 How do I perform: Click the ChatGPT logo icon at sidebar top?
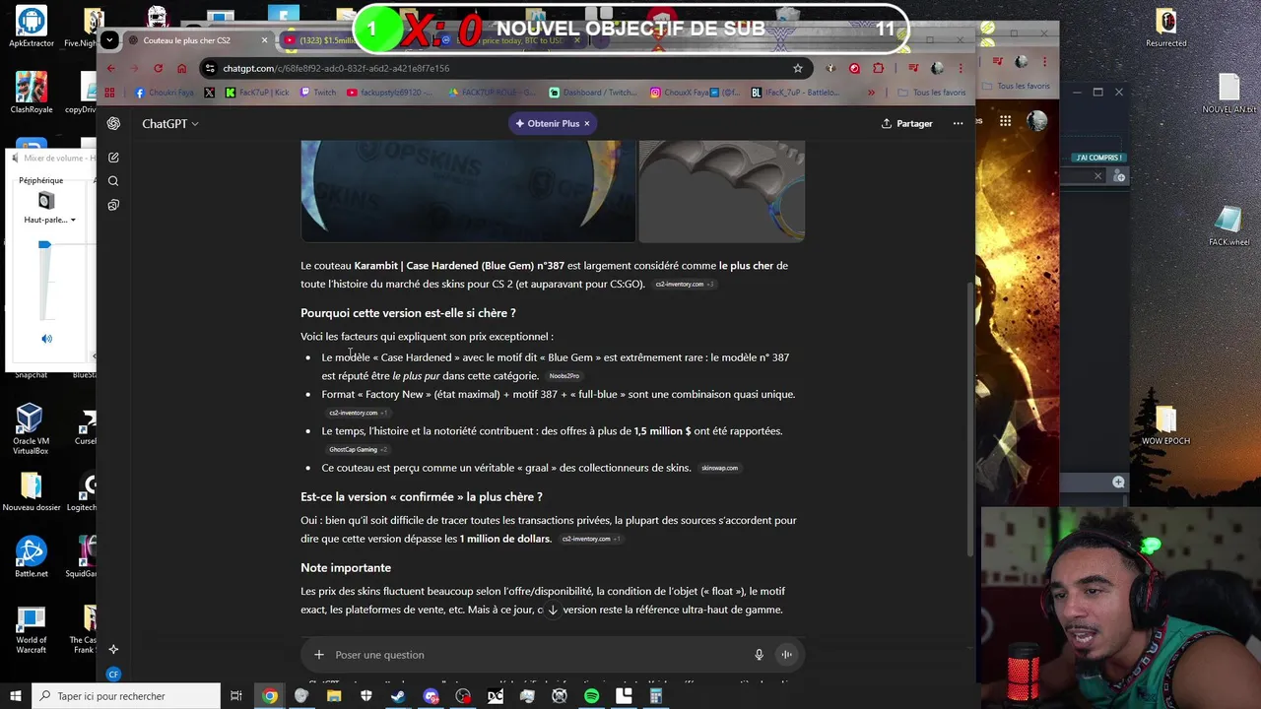pyautogui.click(x=113, y=123)
